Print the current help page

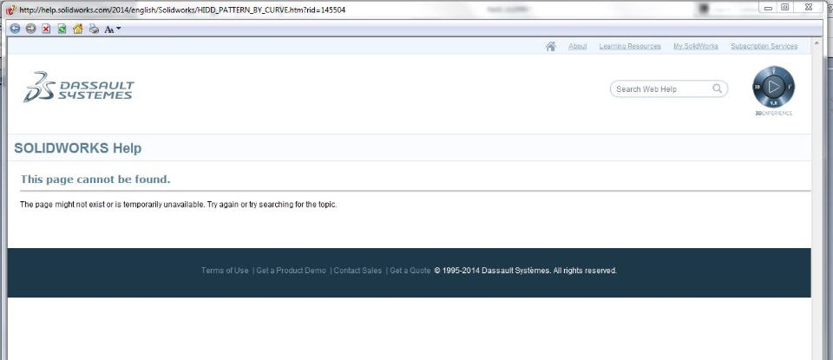(x=94, y=29)
